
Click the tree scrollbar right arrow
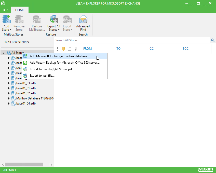[51, 164]
